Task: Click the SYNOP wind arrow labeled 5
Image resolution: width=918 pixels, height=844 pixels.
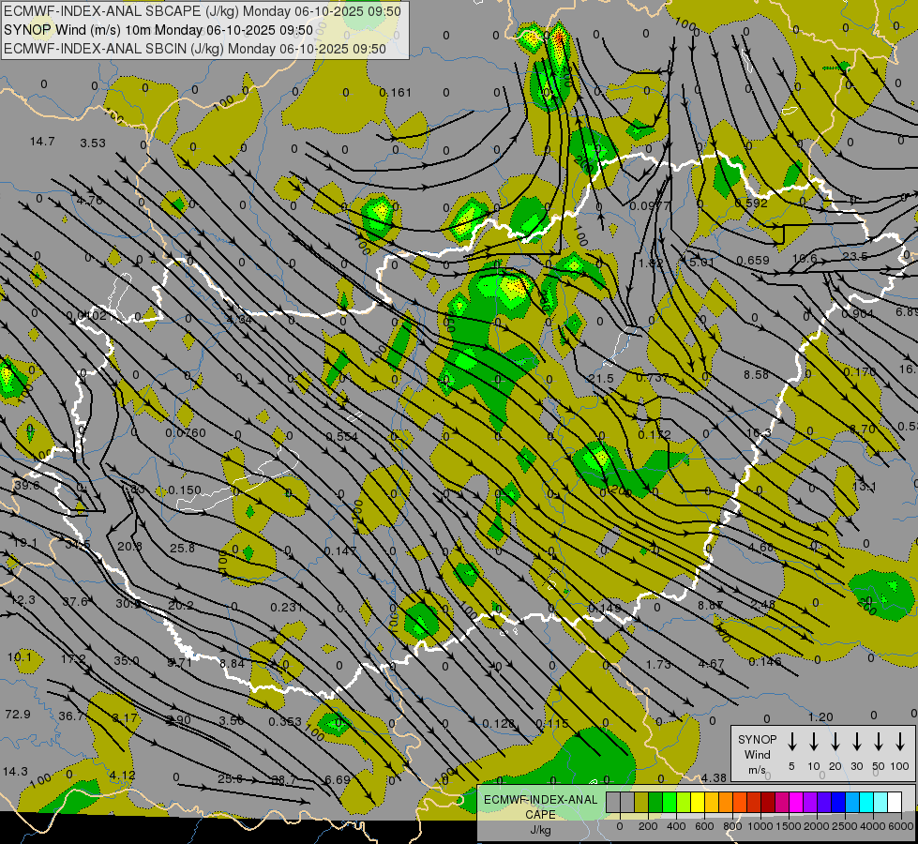Action: 791,742
